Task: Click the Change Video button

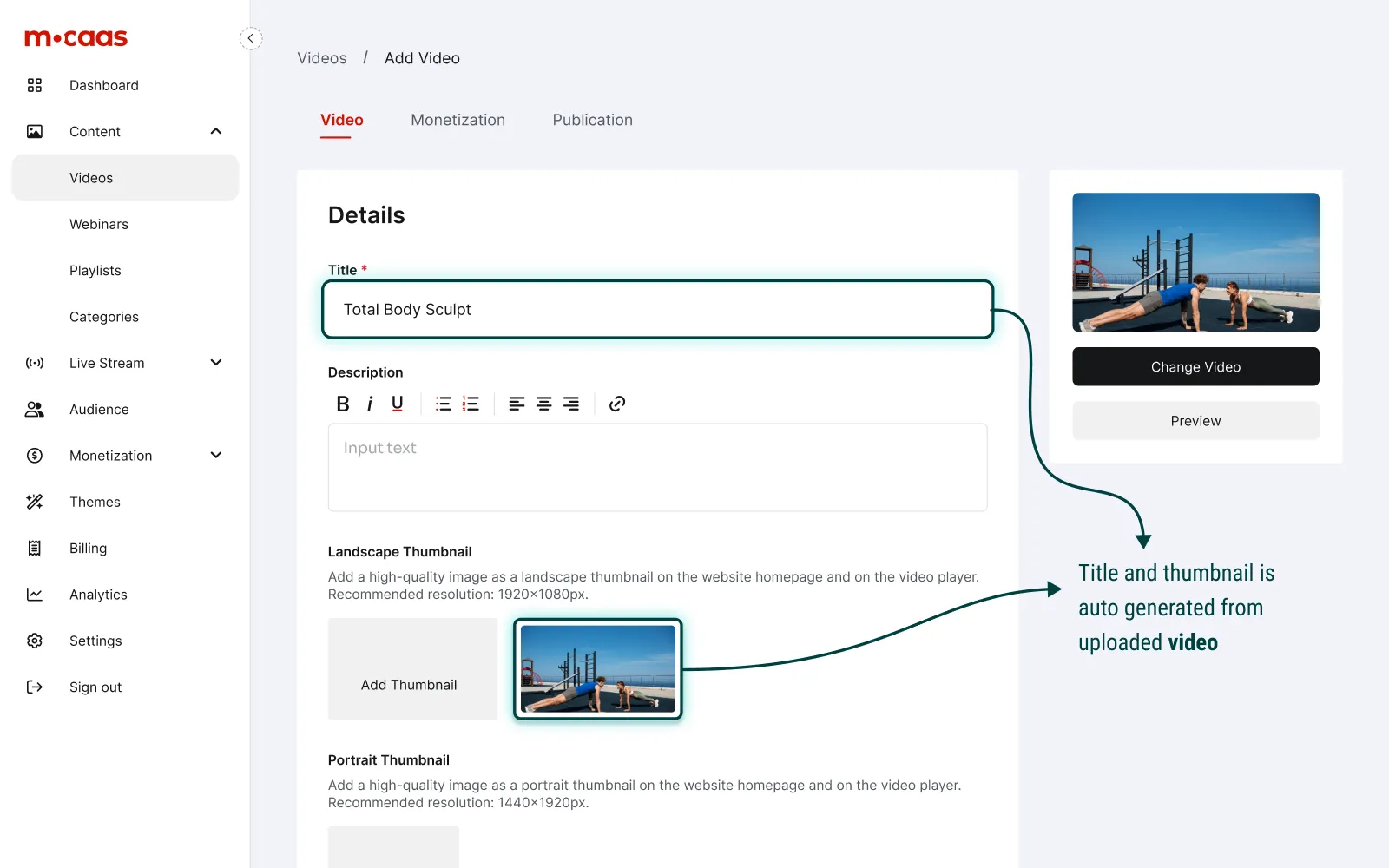Action: tap(1195, 366)
